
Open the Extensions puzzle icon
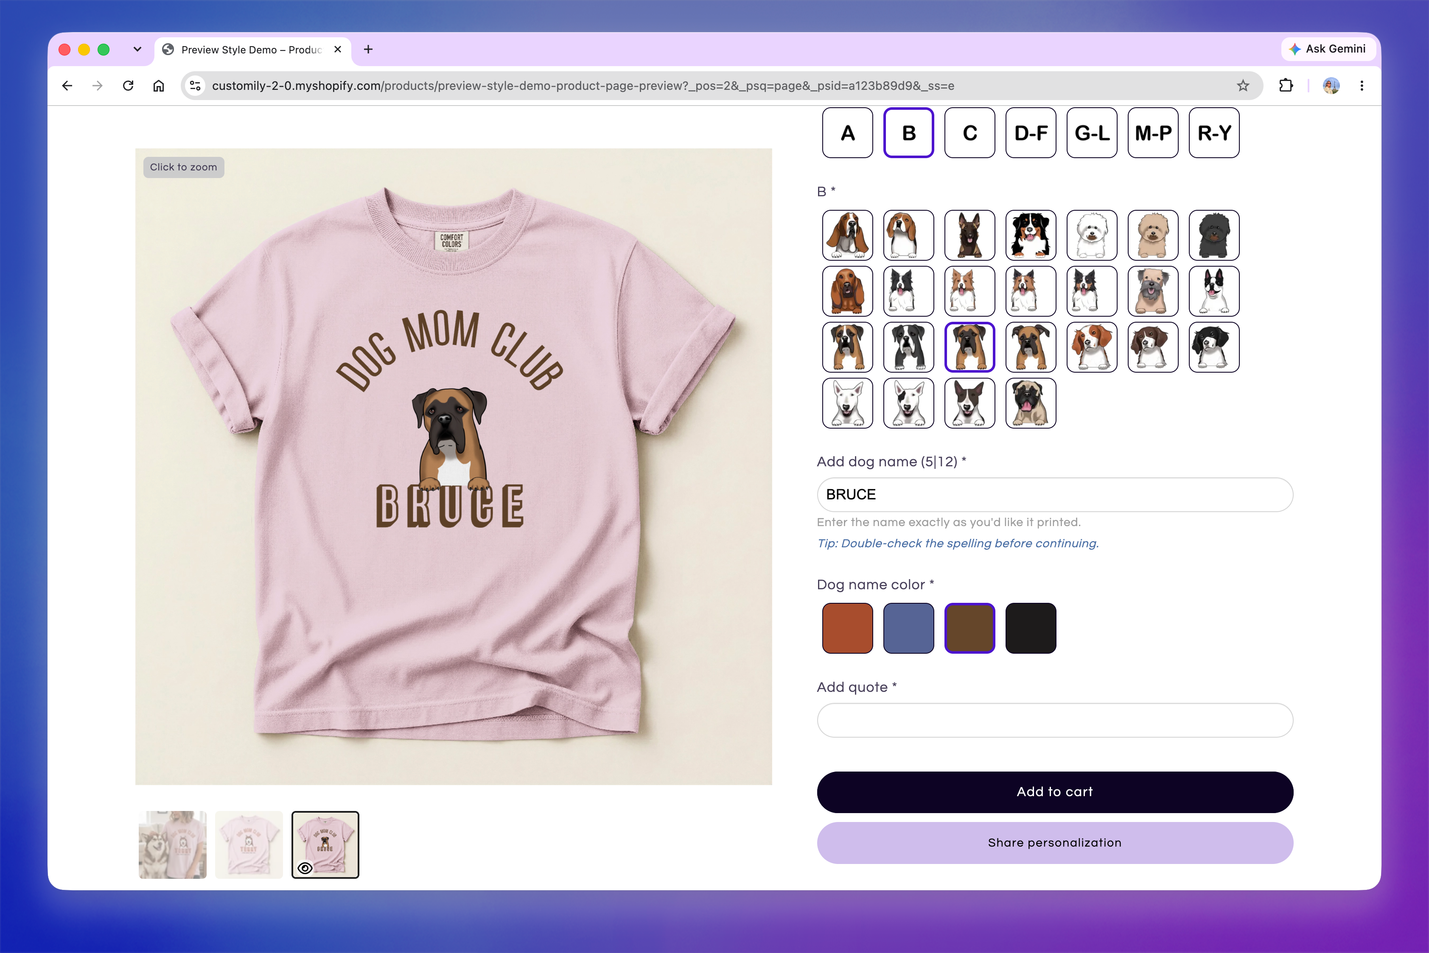point(1286,86)
